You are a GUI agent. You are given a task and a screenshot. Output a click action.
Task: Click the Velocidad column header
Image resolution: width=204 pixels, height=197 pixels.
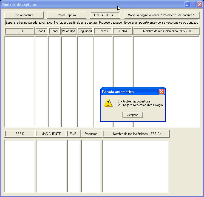point(69,31)
